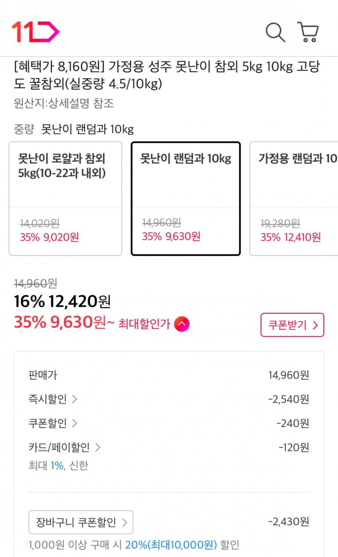Screen dimensions: 338x557
Task: Expand 카드/페이할인 details chevron
Action: (x=97, y=447)
